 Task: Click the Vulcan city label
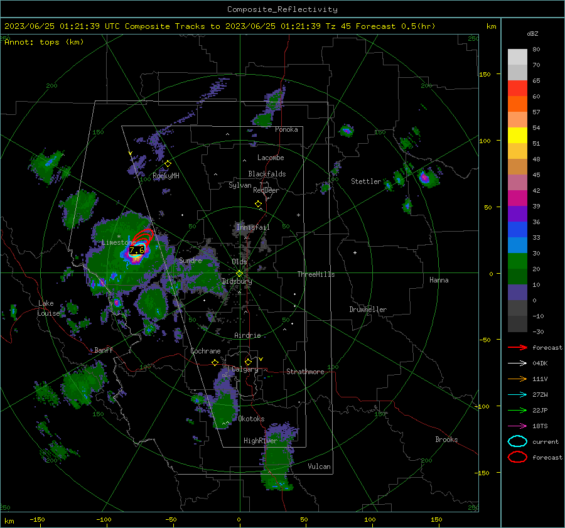coord(319,466)
